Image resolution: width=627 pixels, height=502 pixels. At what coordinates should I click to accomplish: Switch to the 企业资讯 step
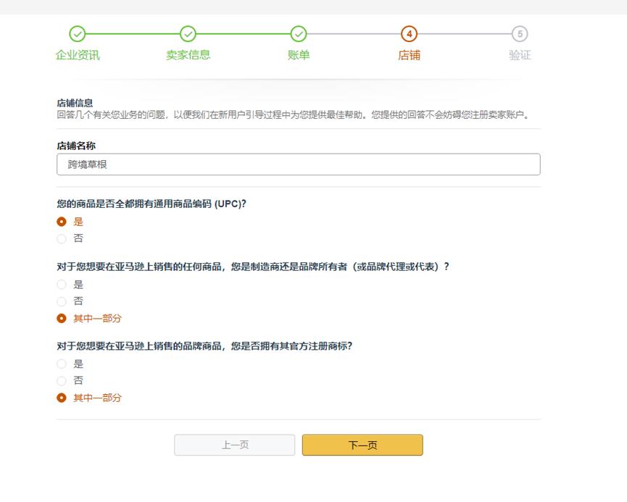coord(78,52)
